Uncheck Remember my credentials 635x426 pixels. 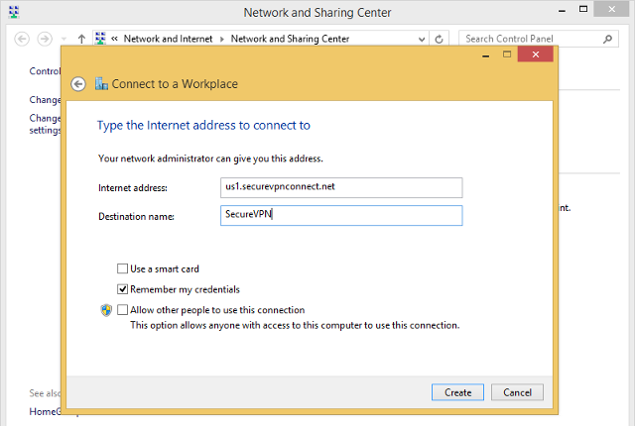point(122,289)
